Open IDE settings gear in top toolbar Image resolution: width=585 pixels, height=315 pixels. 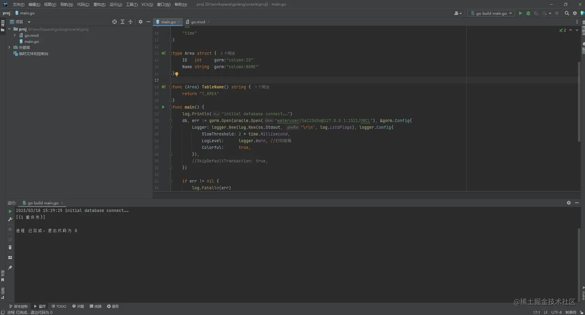575,13
